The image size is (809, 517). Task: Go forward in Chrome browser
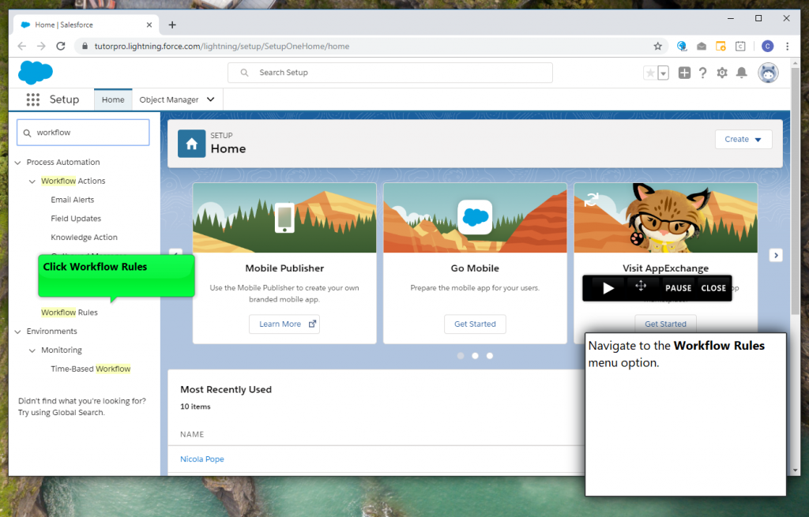(41, 47)
